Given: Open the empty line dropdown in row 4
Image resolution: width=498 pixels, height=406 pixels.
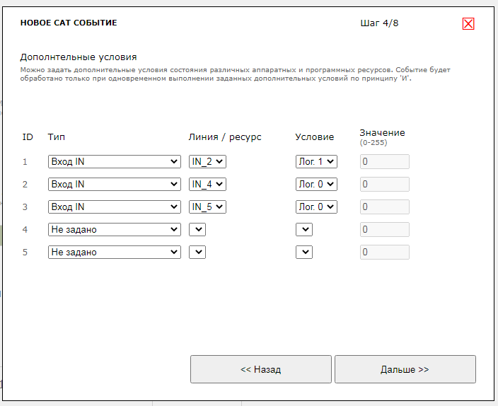Looking at the screenshot, I should [197, 230].
